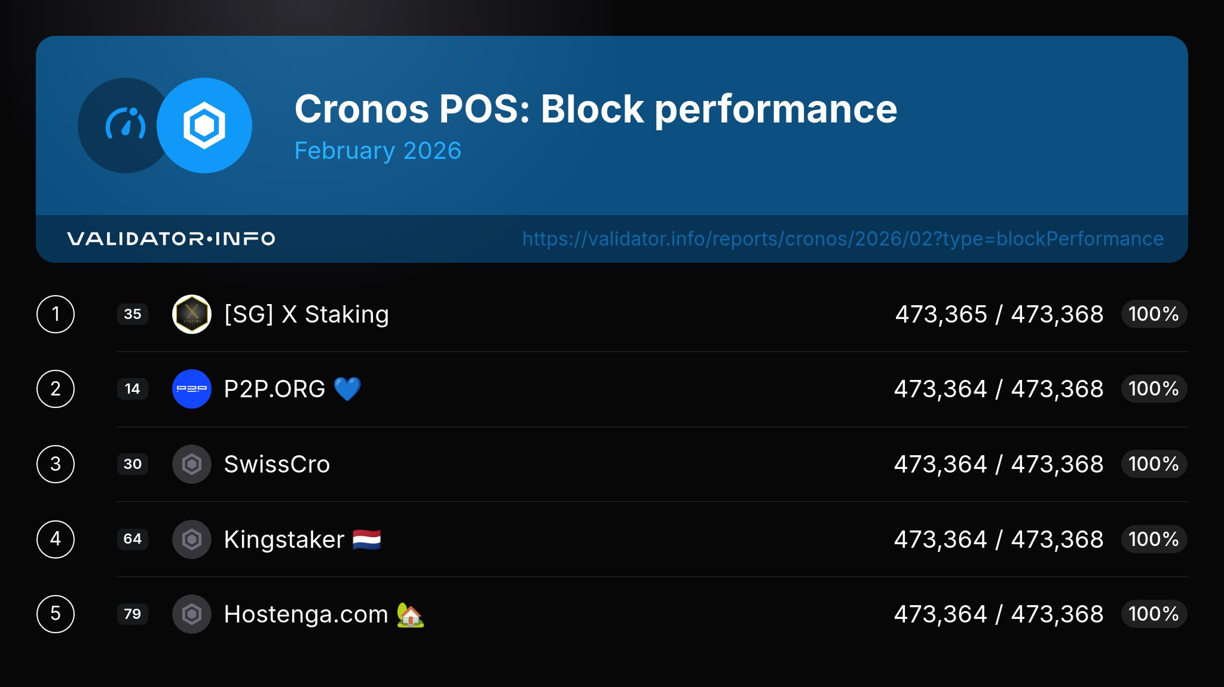This screenshot has height=687, width=1224.
Task: Click the Kingstaker grey hexagon avatar
Action: [192, 539]
